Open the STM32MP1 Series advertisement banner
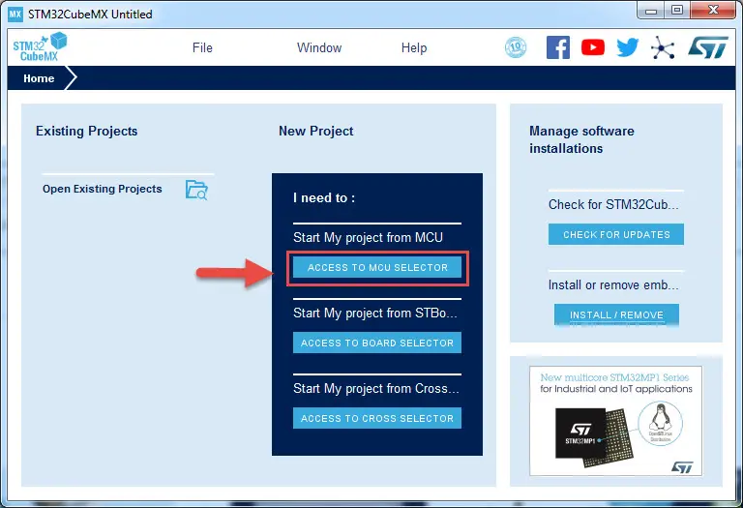 (615, 420)
